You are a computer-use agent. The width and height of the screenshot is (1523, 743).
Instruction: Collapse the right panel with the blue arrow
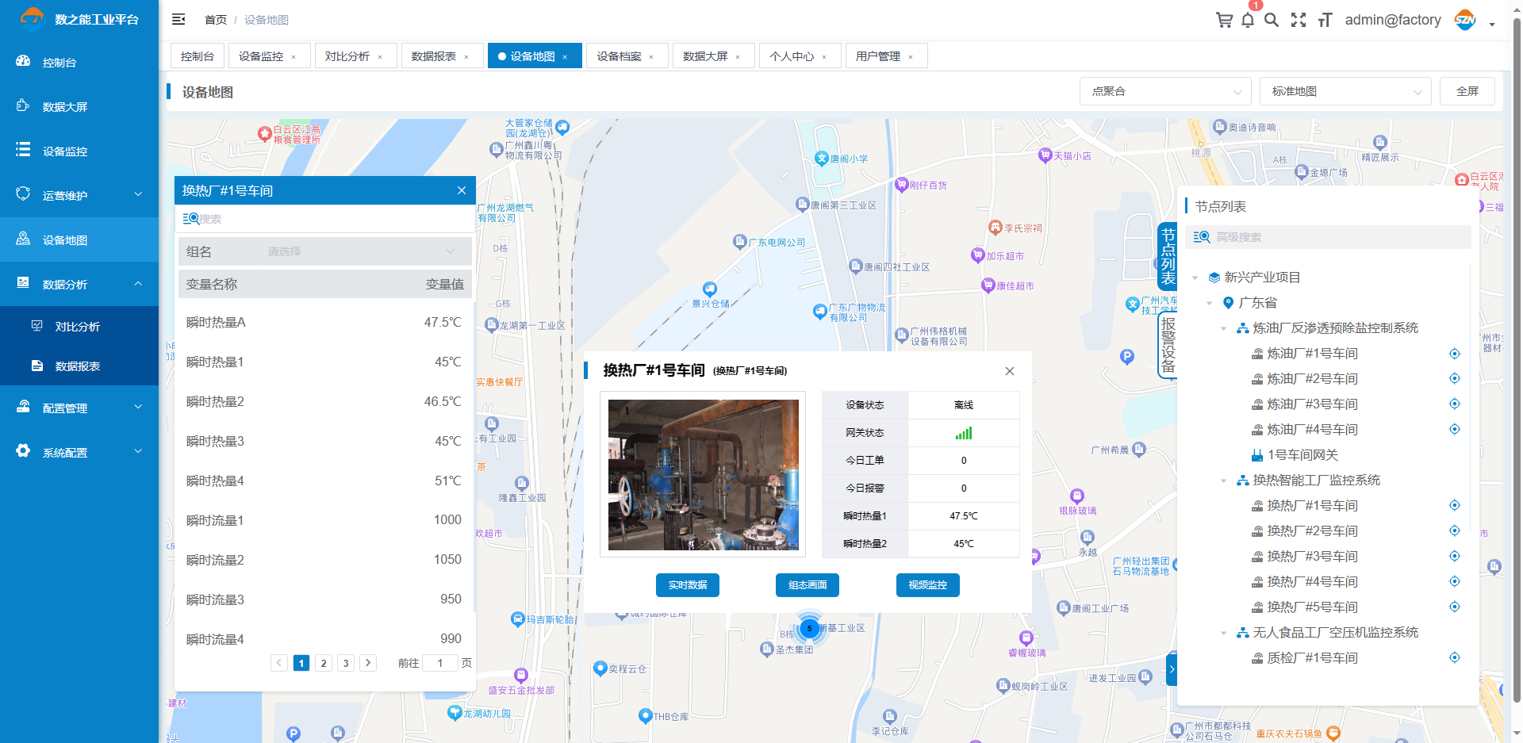coord(1172,670)
